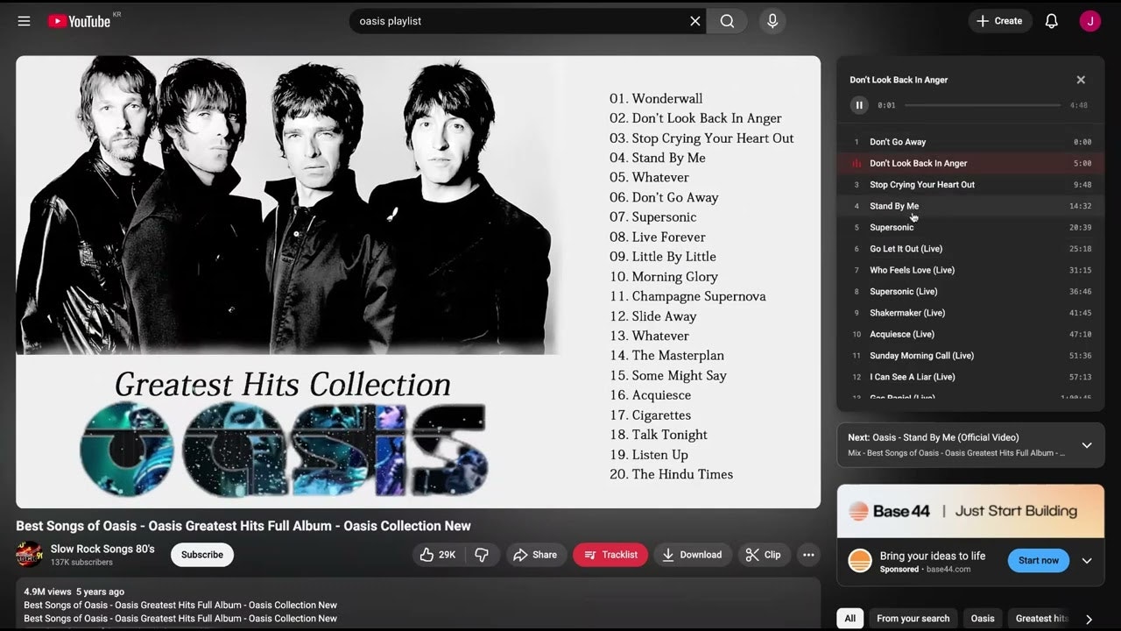Start voice search with microphone
Screen dimensions: 1121x631
click(x=772, y=21)
